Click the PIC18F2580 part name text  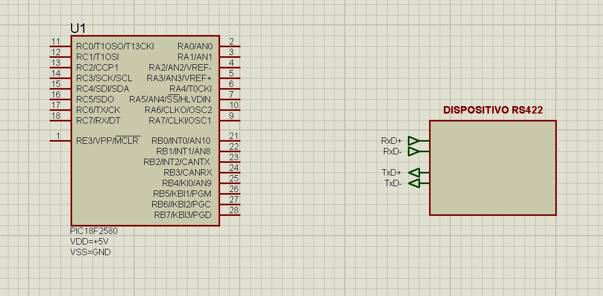[94, 231]
